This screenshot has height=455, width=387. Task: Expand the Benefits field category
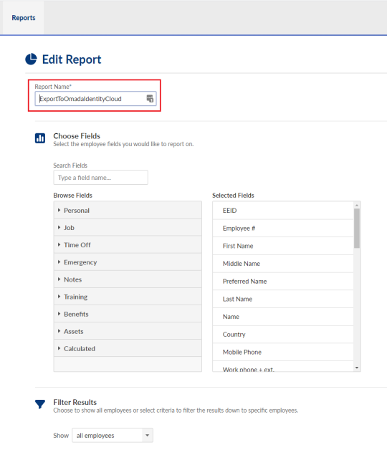128,314
